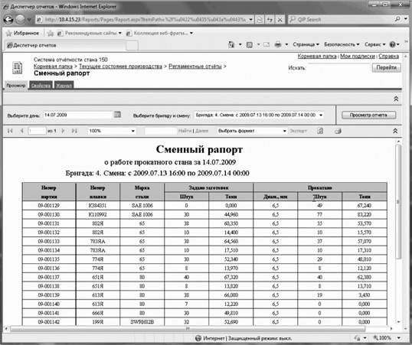
Task: Open the calendar picker next to date field
Action: [117, 115]
